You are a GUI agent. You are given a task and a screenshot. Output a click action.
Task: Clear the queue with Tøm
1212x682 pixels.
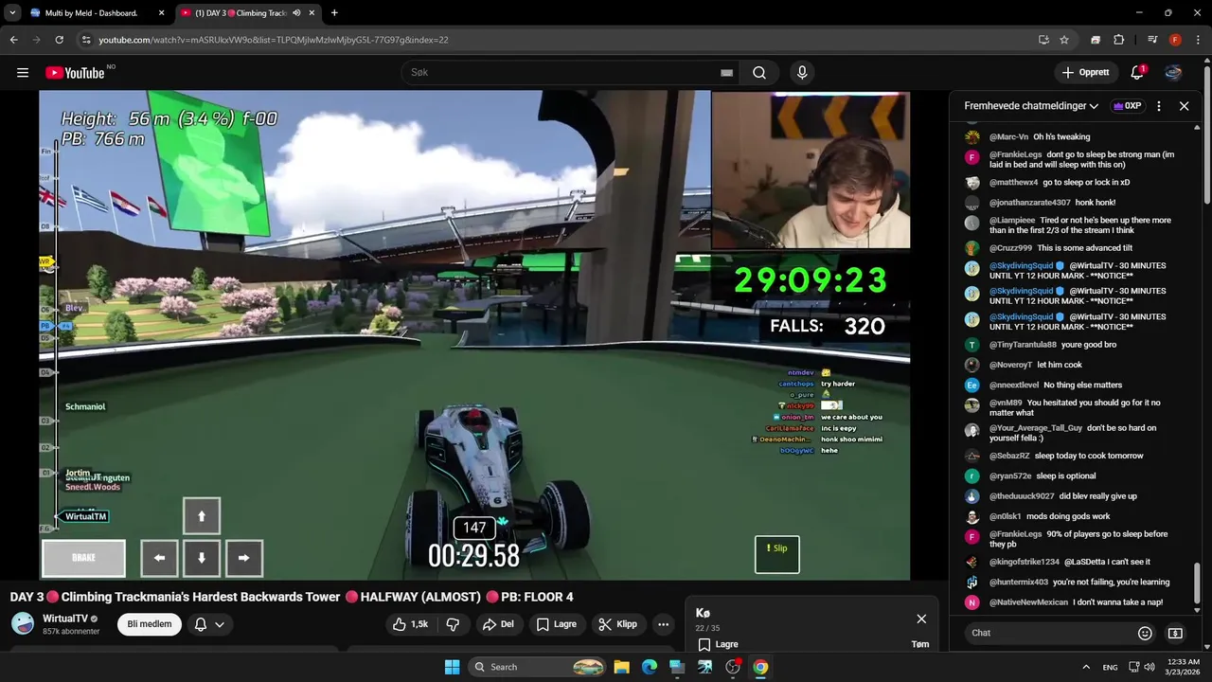919,644
